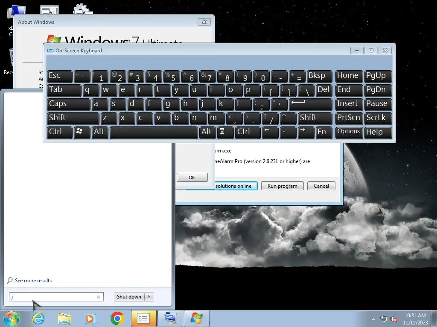The image size is (437, 327).
Task: Click See more results link
Action: pyautogui.click(x=33, y=280)
